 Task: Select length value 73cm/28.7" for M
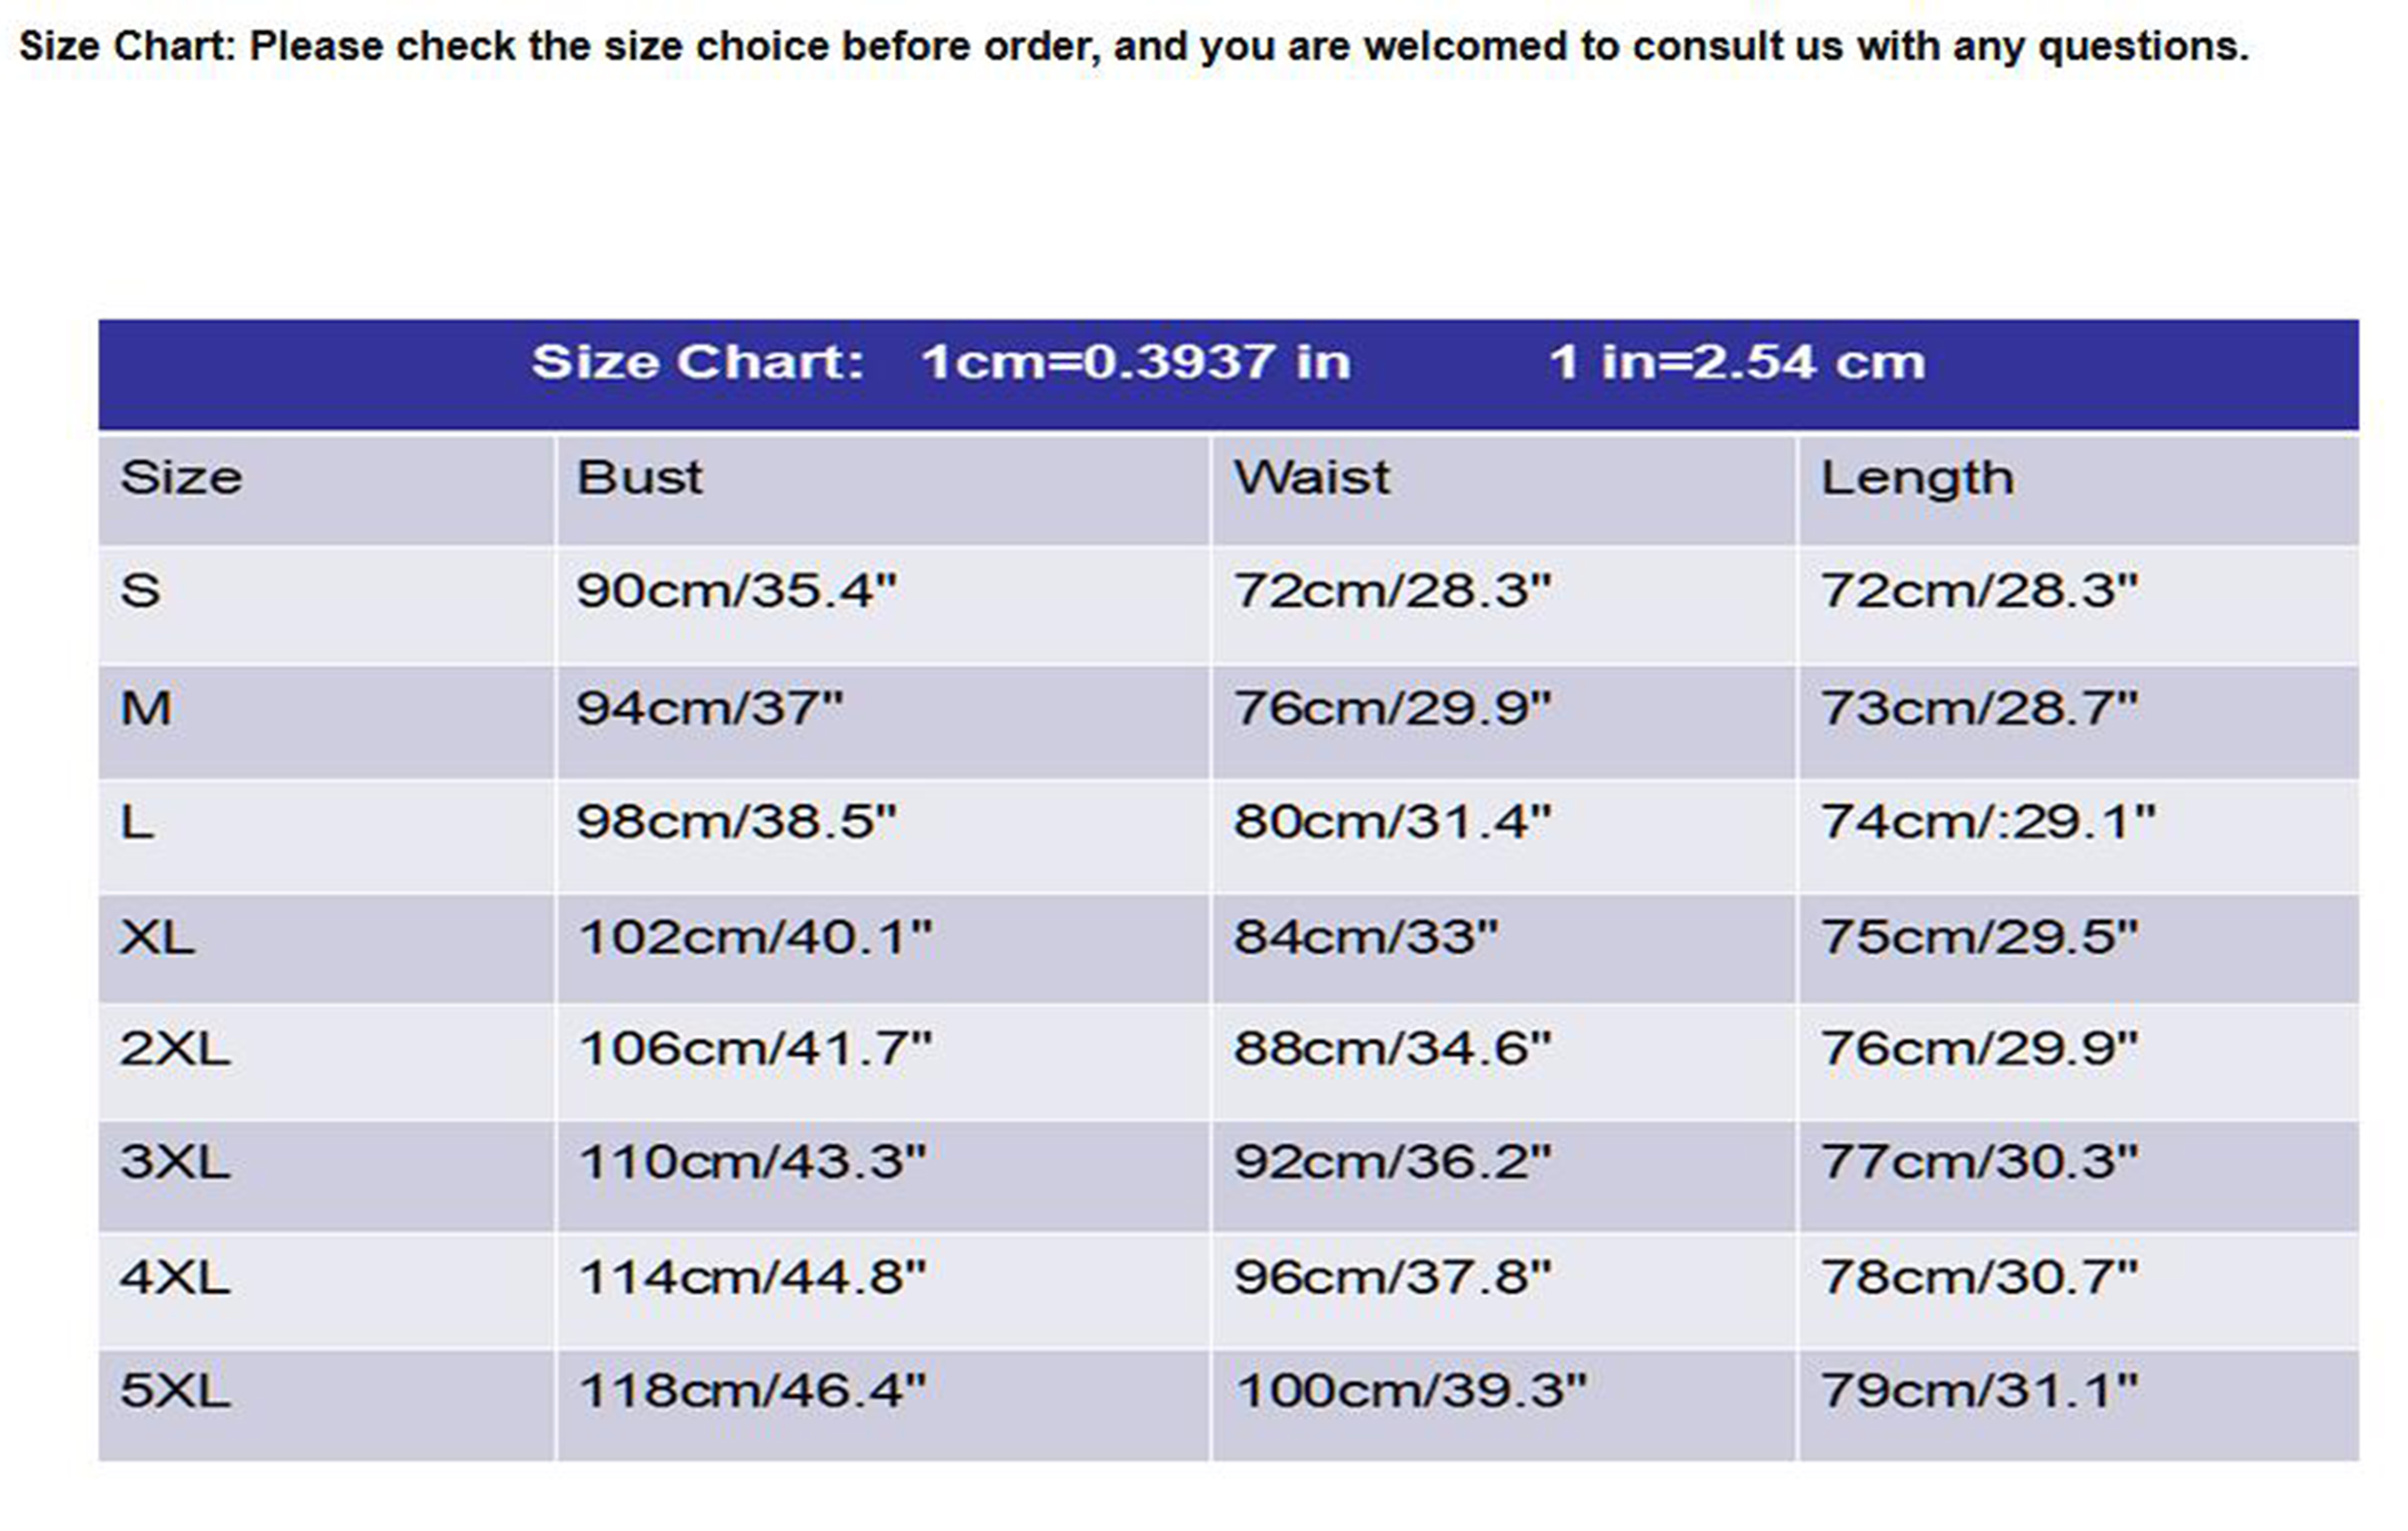coord(1978,709)
